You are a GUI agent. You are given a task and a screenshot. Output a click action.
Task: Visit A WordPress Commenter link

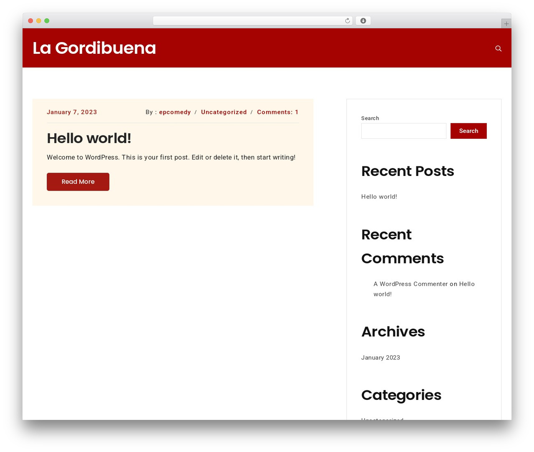click(x=411, y=284)
